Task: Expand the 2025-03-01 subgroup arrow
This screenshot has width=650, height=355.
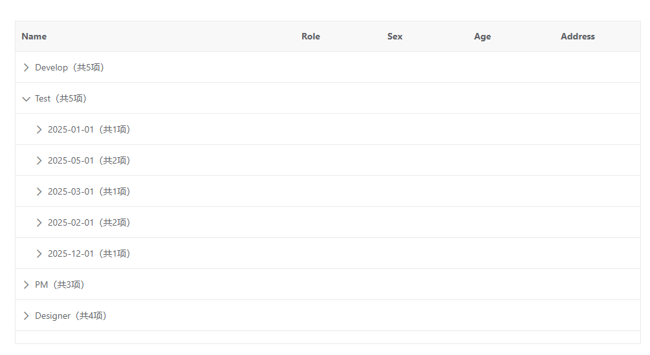Action: [x=39, y=191]
